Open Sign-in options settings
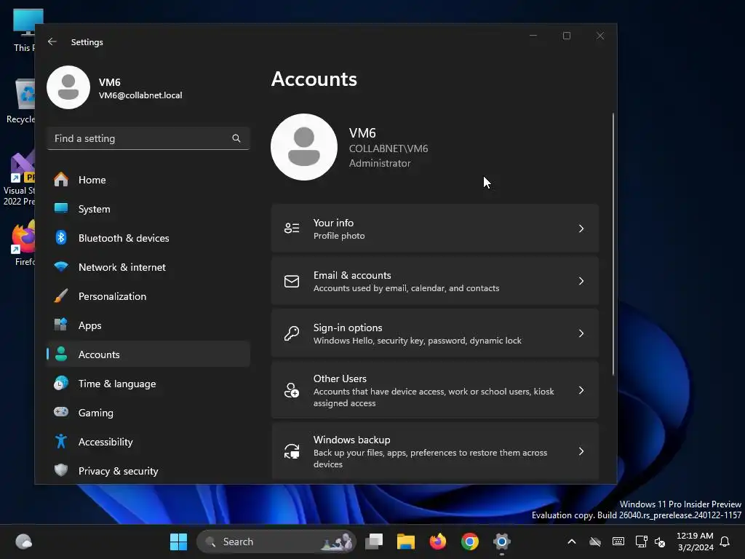Image resolution: width=745 pixels, height=559 pixels. (x=435, y=333)
